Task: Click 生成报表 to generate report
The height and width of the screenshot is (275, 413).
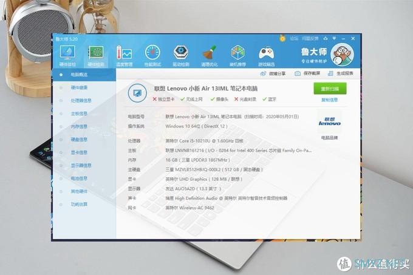Action: 340,73
